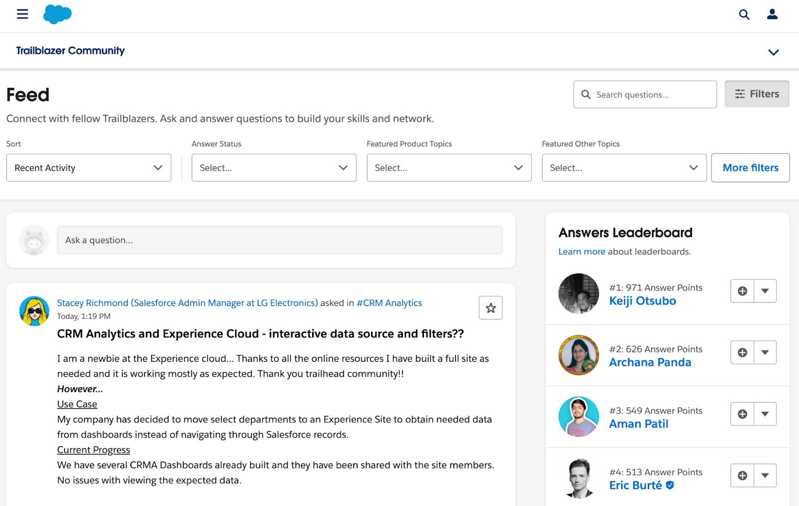Open the Featured Other Topics dropdown
The width and height of the screenshot is (799, 506).
624,168
